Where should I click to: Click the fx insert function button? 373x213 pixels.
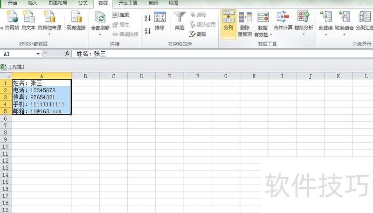[67, 54]
